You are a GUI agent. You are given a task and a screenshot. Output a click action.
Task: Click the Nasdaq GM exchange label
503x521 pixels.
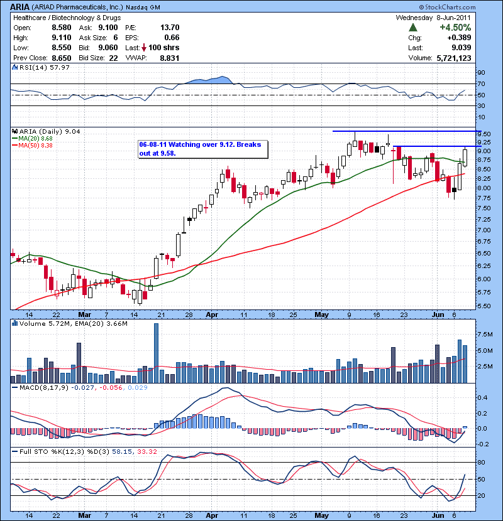pyautogui.click(x=143, y=8)
